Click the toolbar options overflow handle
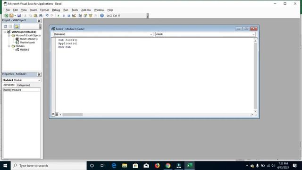Viewport: 302px width, 170px height. (x=148, y=16)
